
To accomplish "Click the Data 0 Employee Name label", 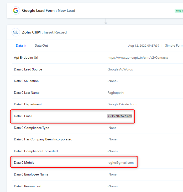I will point(31,174).
